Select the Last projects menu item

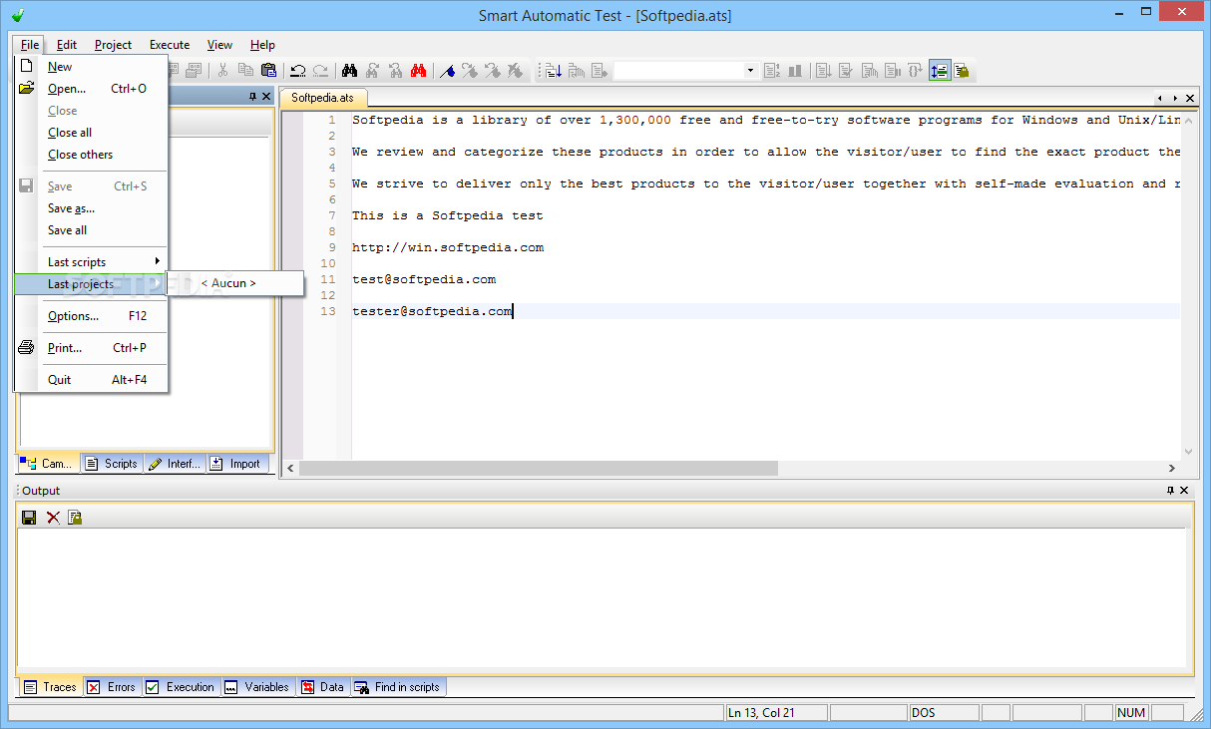click(x=91, y=284)
